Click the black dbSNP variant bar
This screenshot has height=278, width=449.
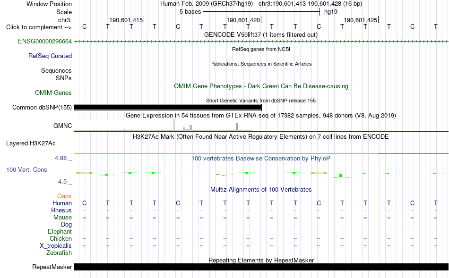point(168,108)
